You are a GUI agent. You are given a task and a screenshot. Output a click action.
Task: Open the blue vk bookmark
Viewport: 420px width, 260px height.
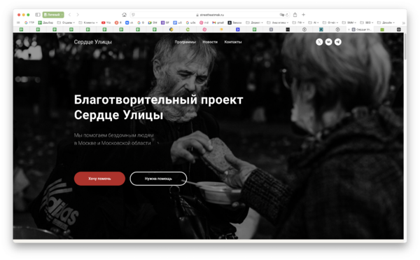tap(129, 23)
